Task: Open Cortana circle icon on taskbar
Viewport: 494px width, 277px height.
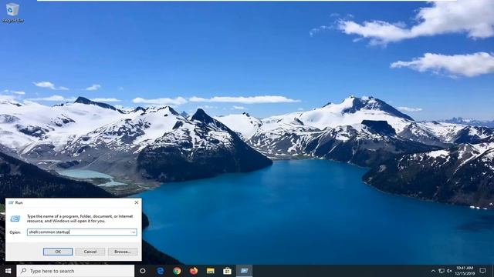Action: click(143, 271)
